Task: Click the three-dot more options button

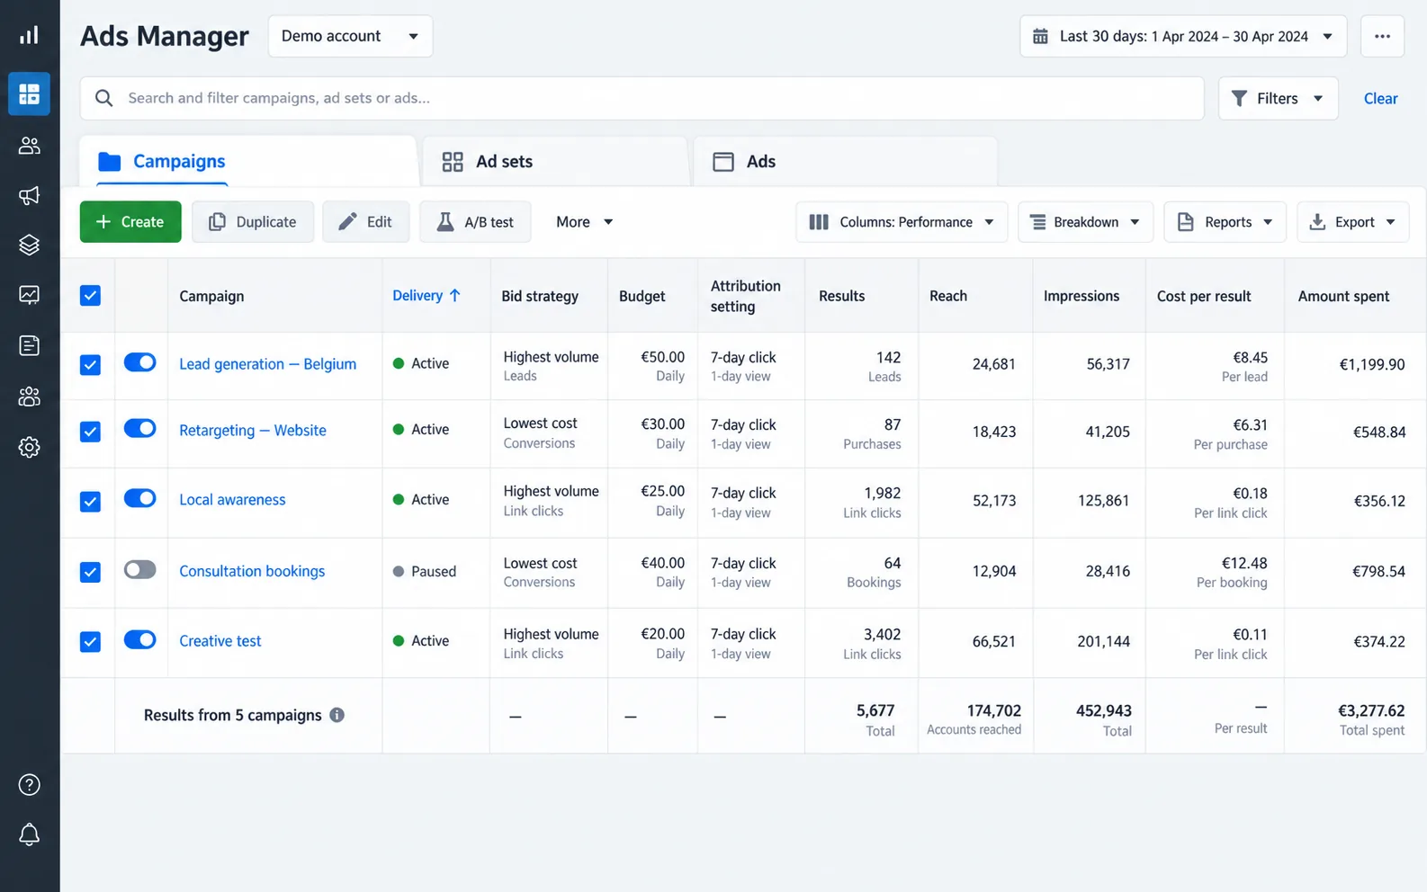Action: (x=1382, y=36)
